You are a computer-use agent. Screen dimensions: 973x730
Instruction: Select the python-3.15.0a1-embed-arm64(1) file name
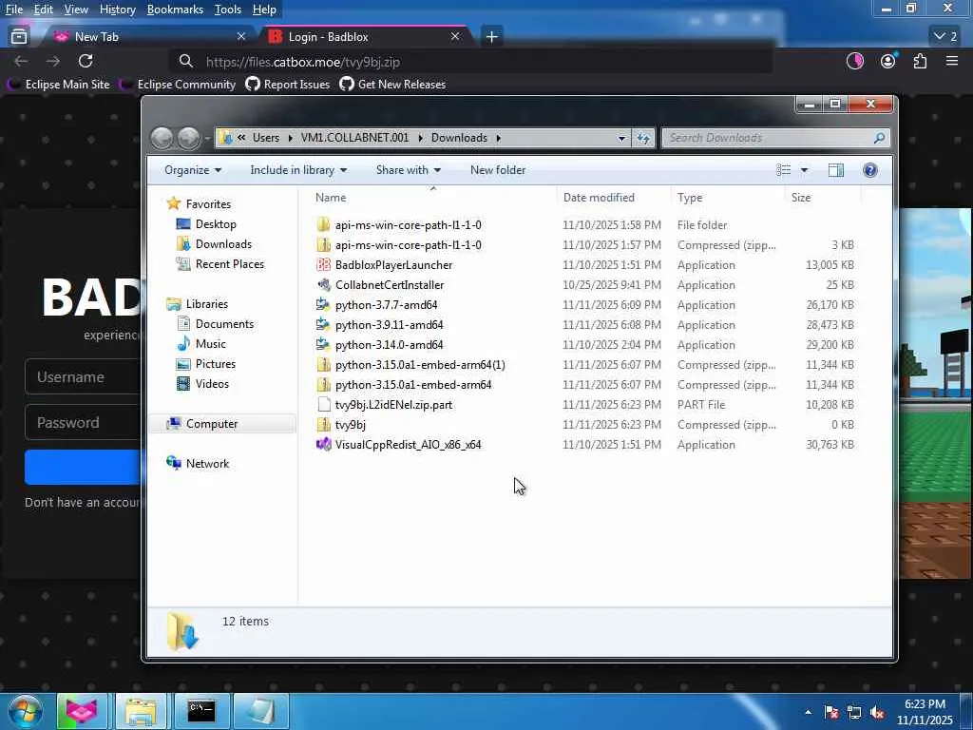click(x=420, y=365)
